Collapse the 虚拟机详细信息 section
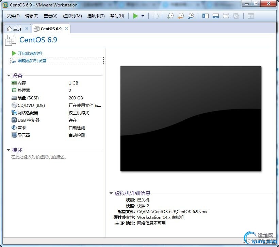Viewport: 279px width, 247px height. coord(111,193)
